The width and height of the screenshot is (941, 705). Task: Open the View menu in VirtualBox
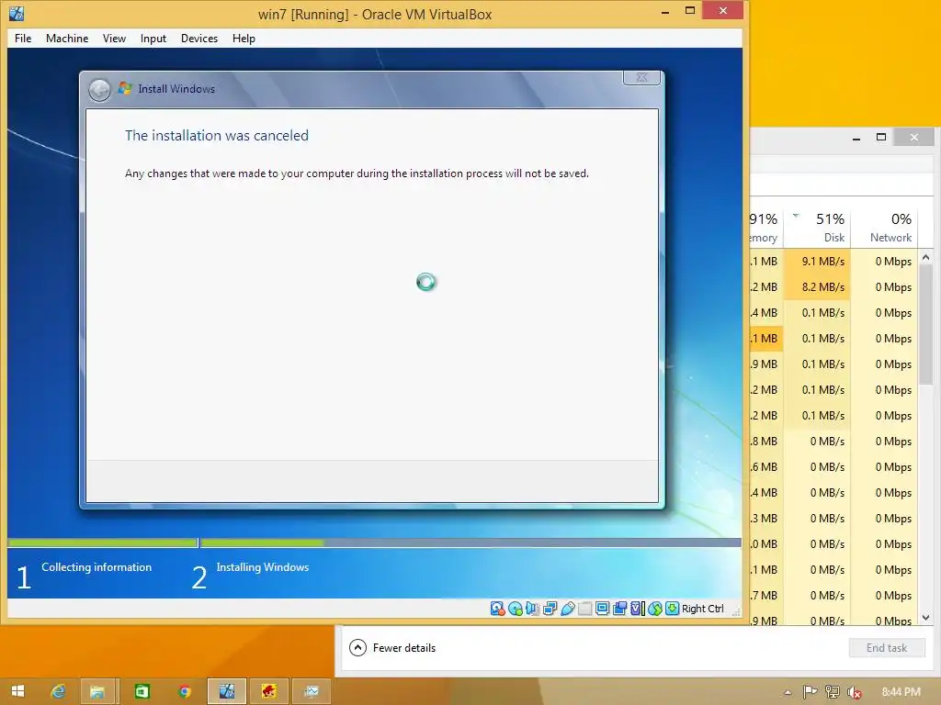click(x=114, y=39)
